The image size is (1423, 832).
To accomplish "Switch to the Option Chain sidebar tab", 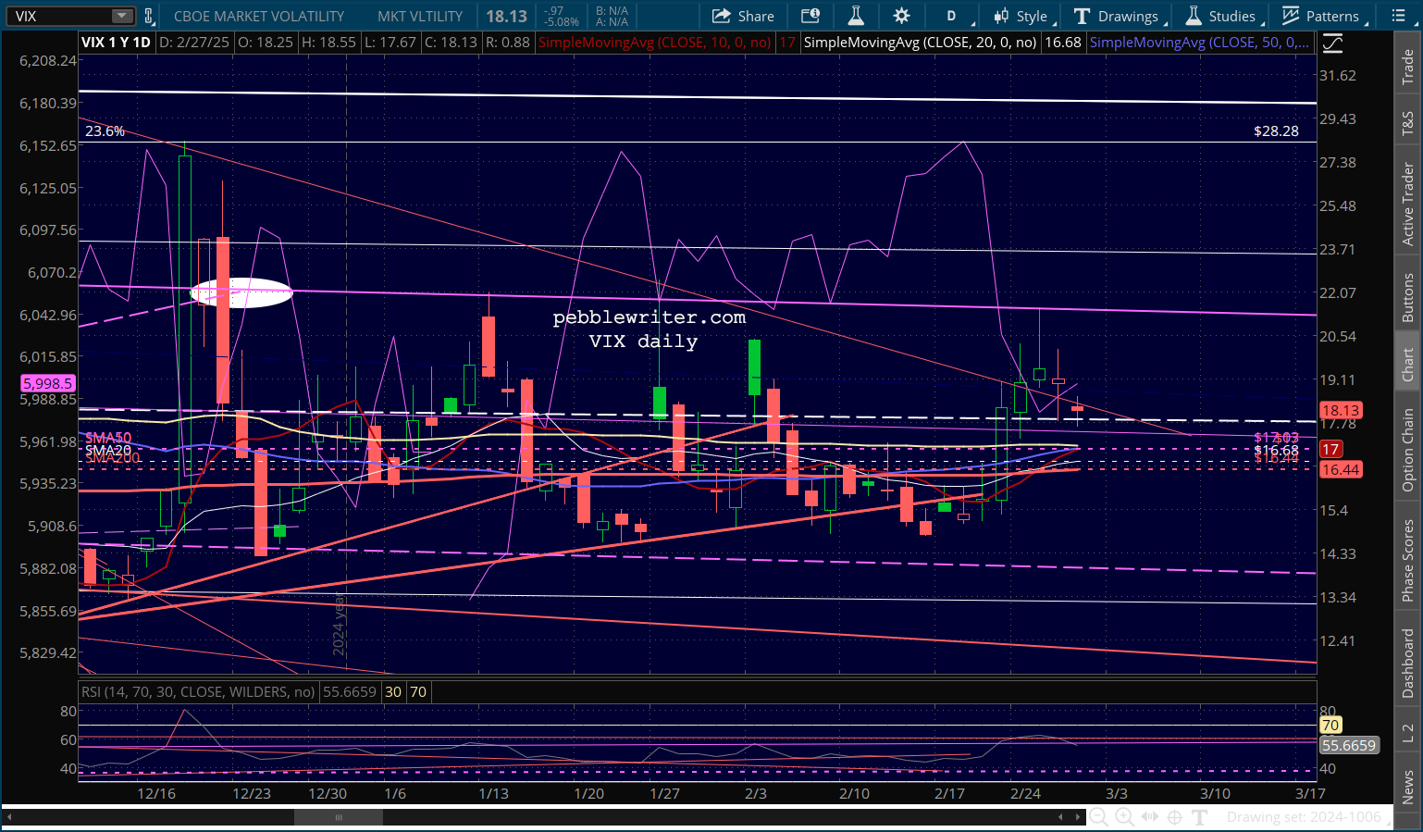I will (x=1407, y=450).
